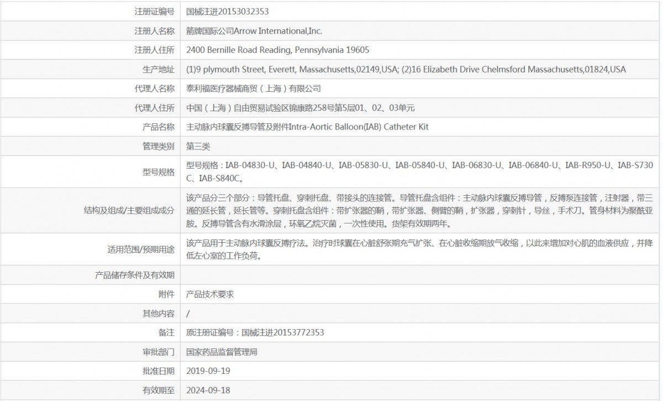Click the 注册证编号 label cell

point(155,11)
